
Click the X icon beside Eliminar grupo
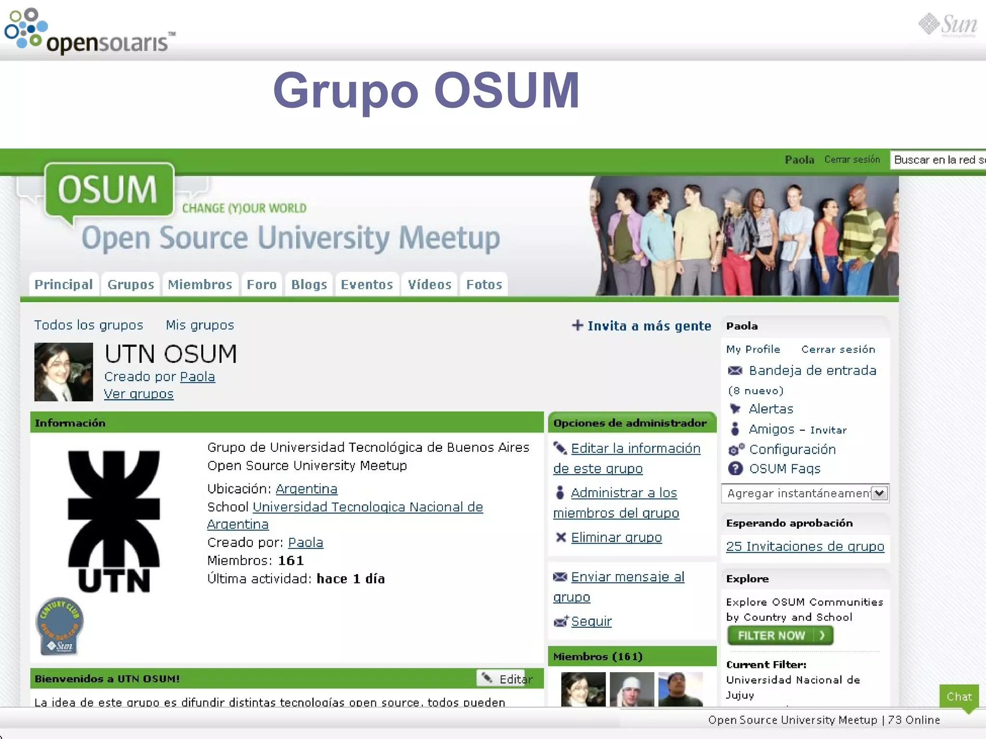(560, 537)
